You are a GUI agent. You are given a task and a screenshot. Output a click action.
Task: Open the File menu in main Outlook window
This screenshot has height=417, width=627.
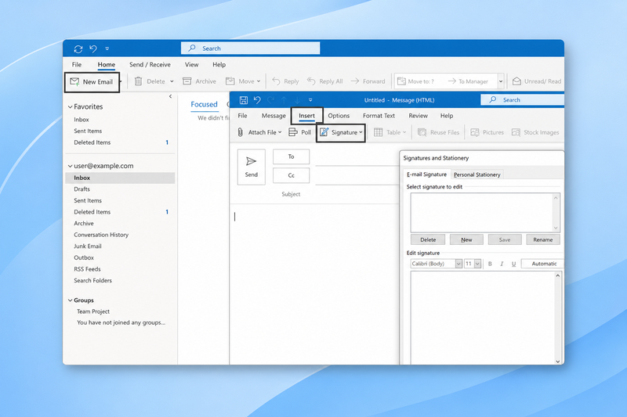pyautogui.click(x=77, y=65)
